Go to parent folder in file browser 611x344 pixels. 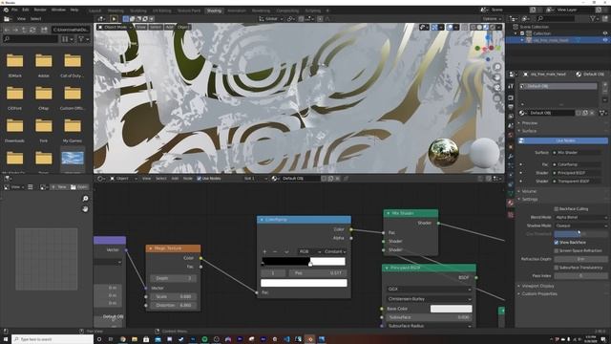tap(24, 30)
